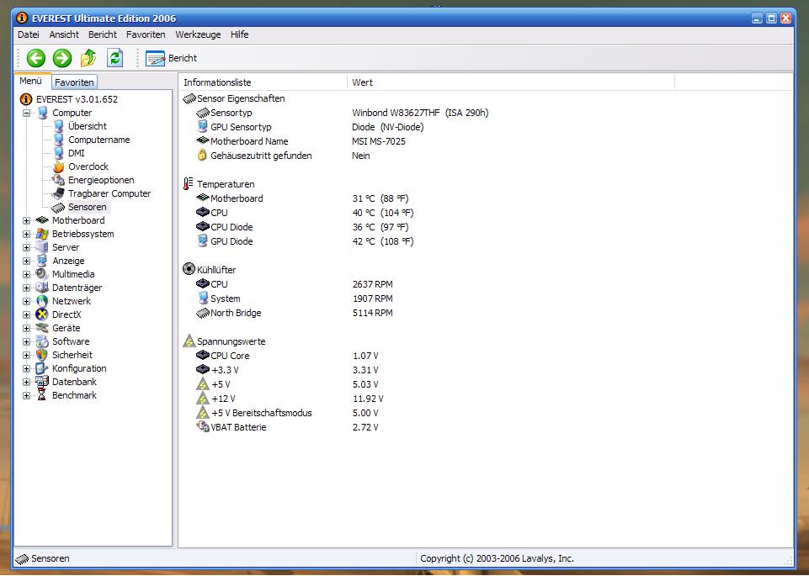This screenshot has width=809, height=576.
Task: Click the Datenbank icon in tree
Action: pyautogui.click(x=42, y=382)
